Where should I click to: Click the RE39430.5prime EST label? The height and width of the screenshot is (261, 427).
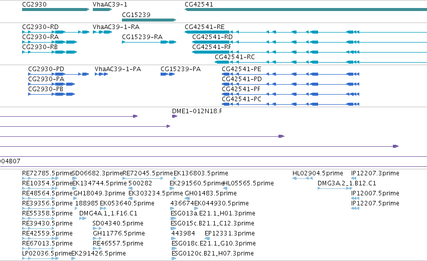tap(47, 224)
